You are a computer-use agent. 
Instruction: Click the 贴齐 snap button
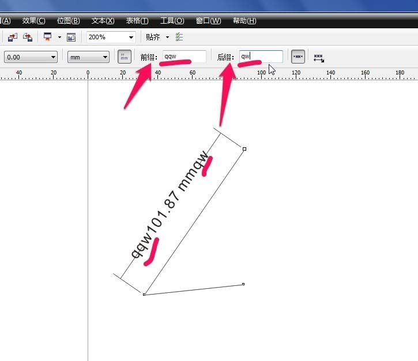tap(153, 37)
